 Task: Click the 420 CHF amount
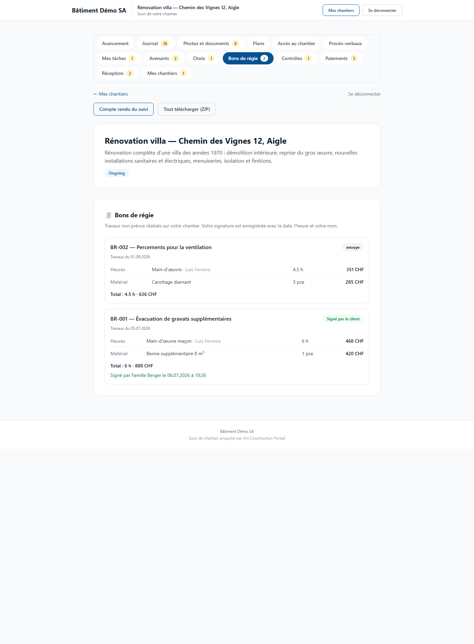click(354, 354)
